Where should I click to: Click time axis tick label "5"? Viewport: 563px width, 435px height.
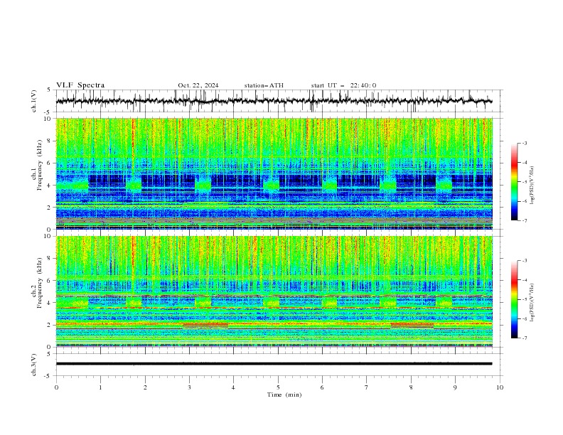(x=278, y=387)
